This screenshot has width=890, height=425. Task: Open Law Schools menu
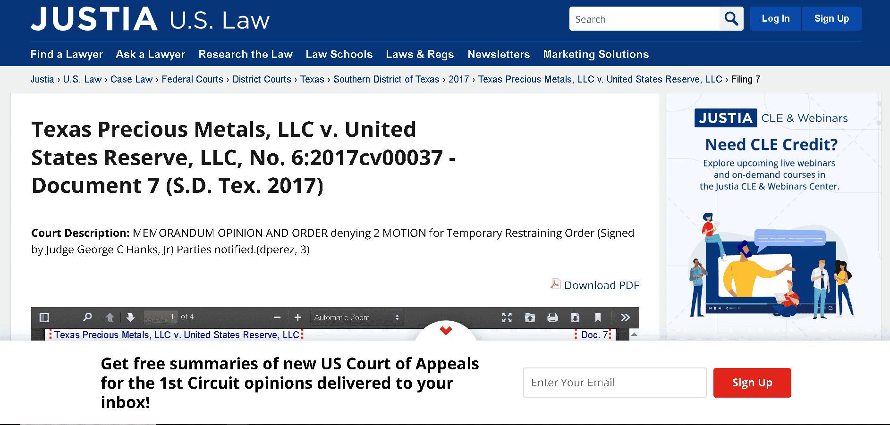pos(339,54)
